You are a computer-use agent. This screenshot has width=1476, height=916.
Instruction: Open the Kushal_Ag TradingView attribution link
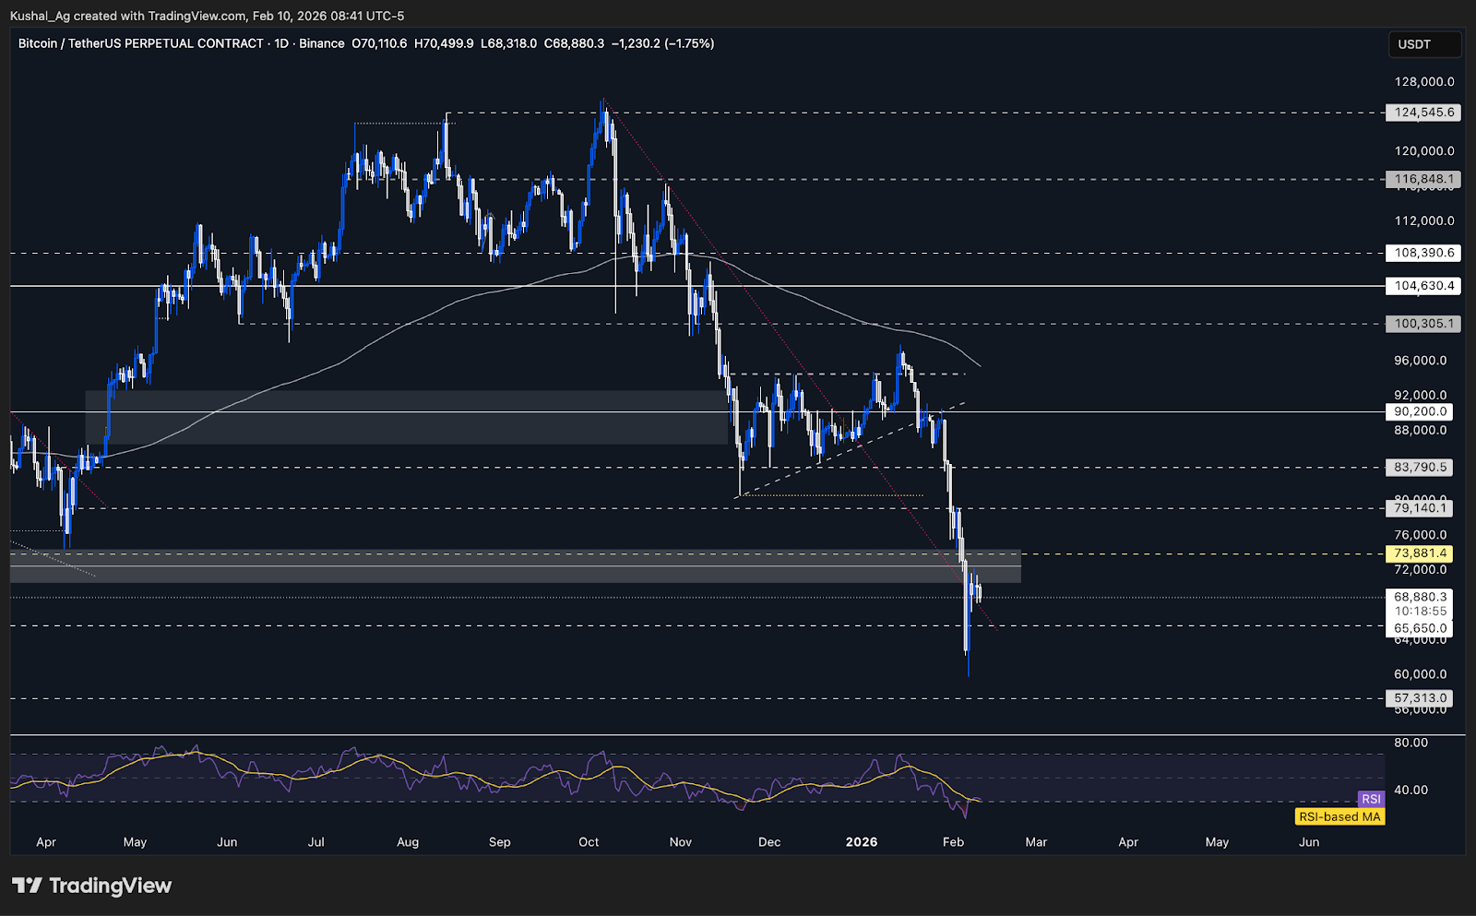coord(37,16)
